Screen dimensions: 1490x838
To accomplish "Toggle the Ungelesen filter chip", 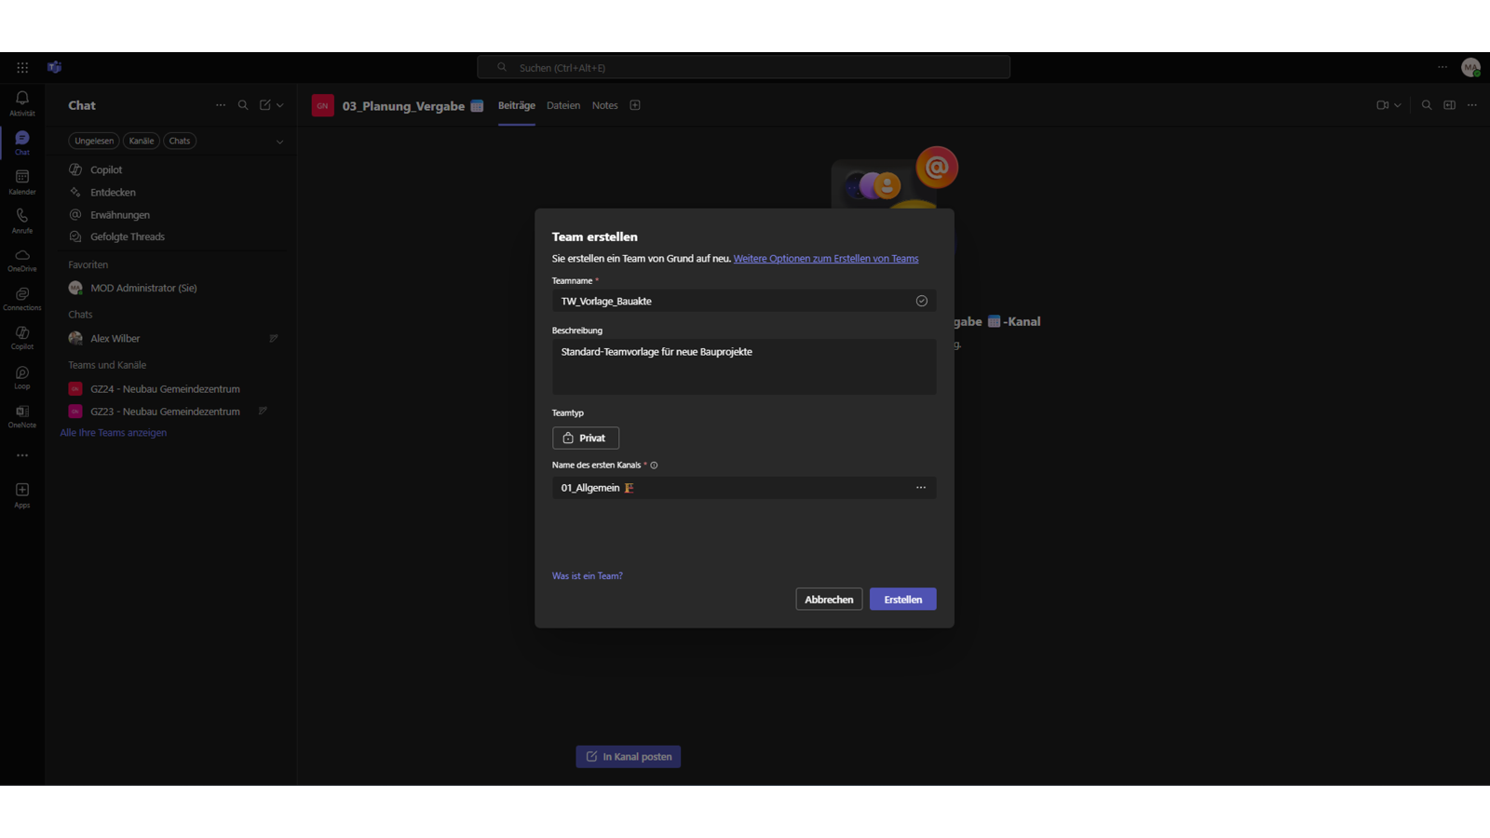I will 94,141.
